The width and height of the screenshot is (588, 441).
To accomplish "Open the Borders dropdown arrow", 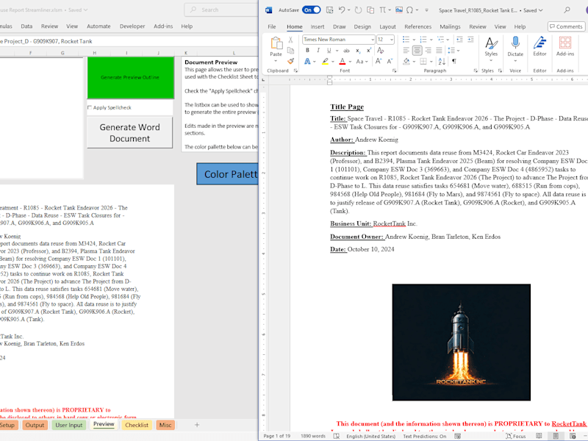I will click(431, 62).
